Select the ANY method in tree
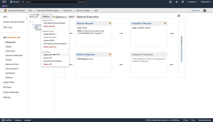This screenshot has height=122, width=213. tap(37, 27)
